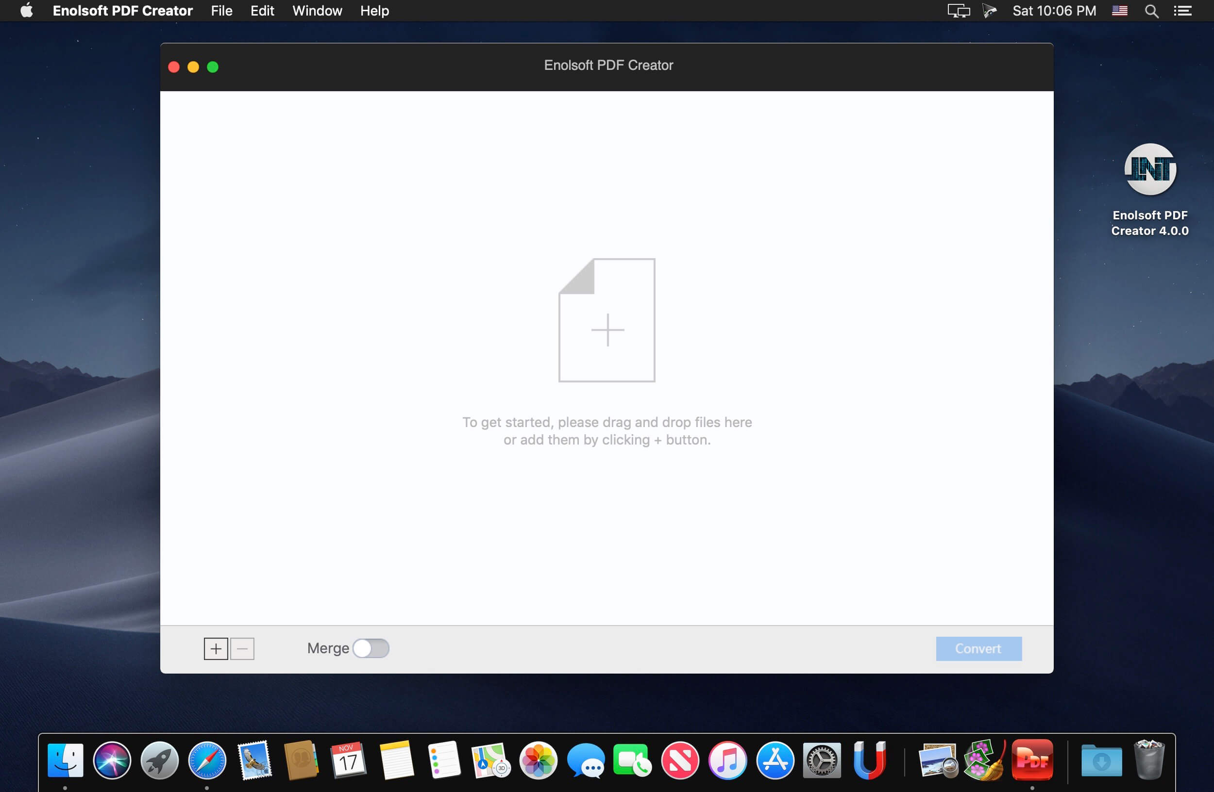The width and height of the screenshot is (1214, 792).
Task: Open the Edit menu
Action: pos(262,11)
